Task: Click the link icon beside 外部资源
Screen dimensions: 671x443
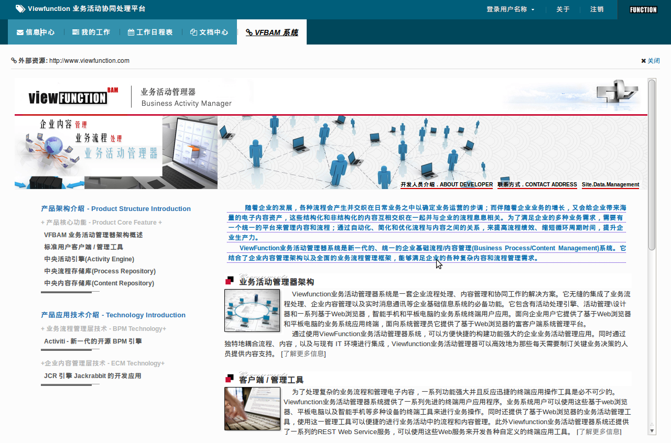Action: tap(14, 60)
